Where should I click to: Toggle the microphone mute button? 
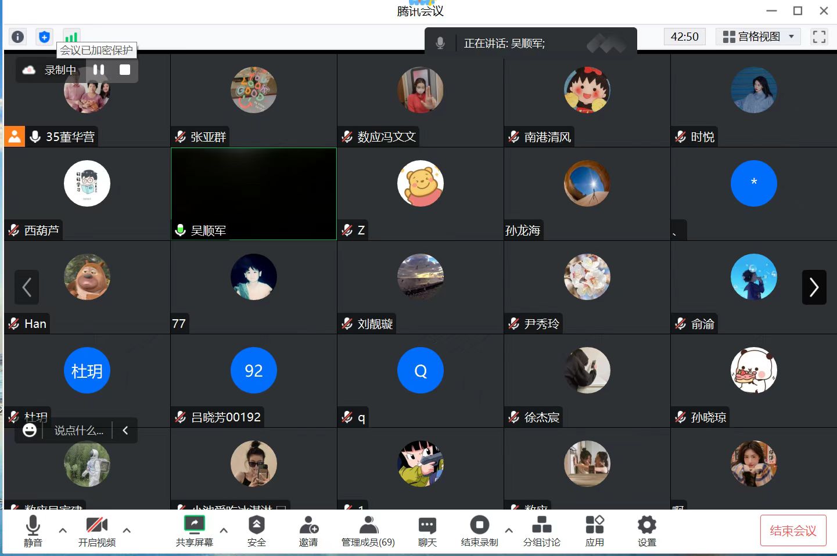coord(33,531)
